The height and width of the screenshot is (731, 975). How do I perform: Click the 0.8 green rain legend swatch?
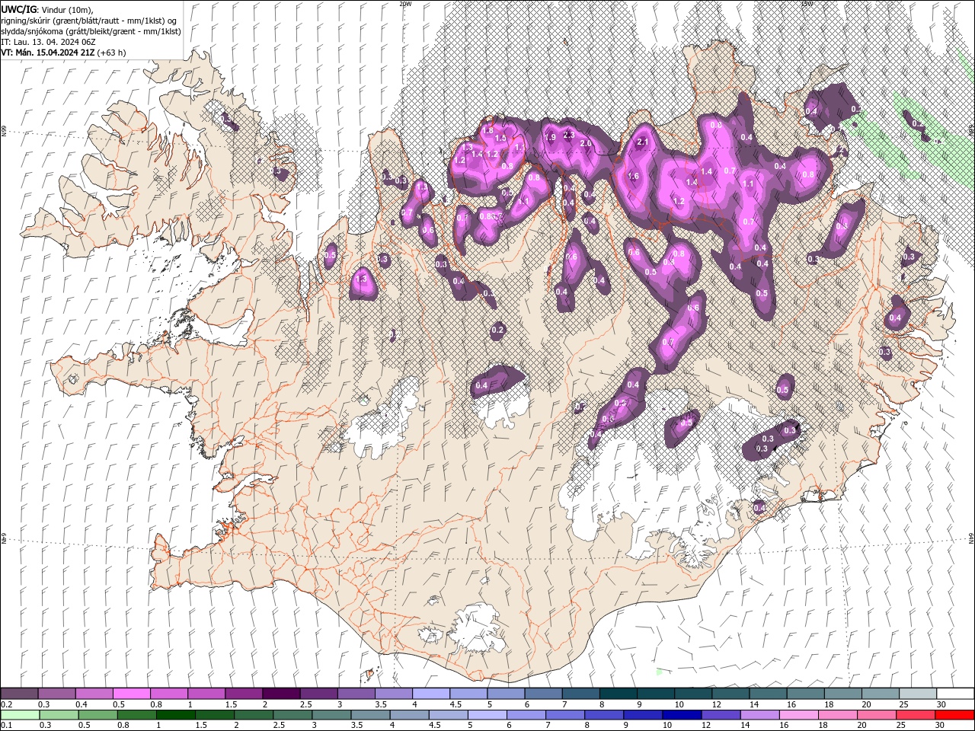point(137,715)
